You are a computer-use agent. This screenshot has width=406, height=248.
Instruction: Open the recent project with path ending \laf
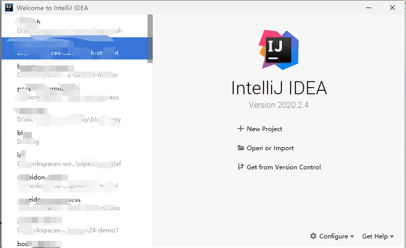coord(75,159)
